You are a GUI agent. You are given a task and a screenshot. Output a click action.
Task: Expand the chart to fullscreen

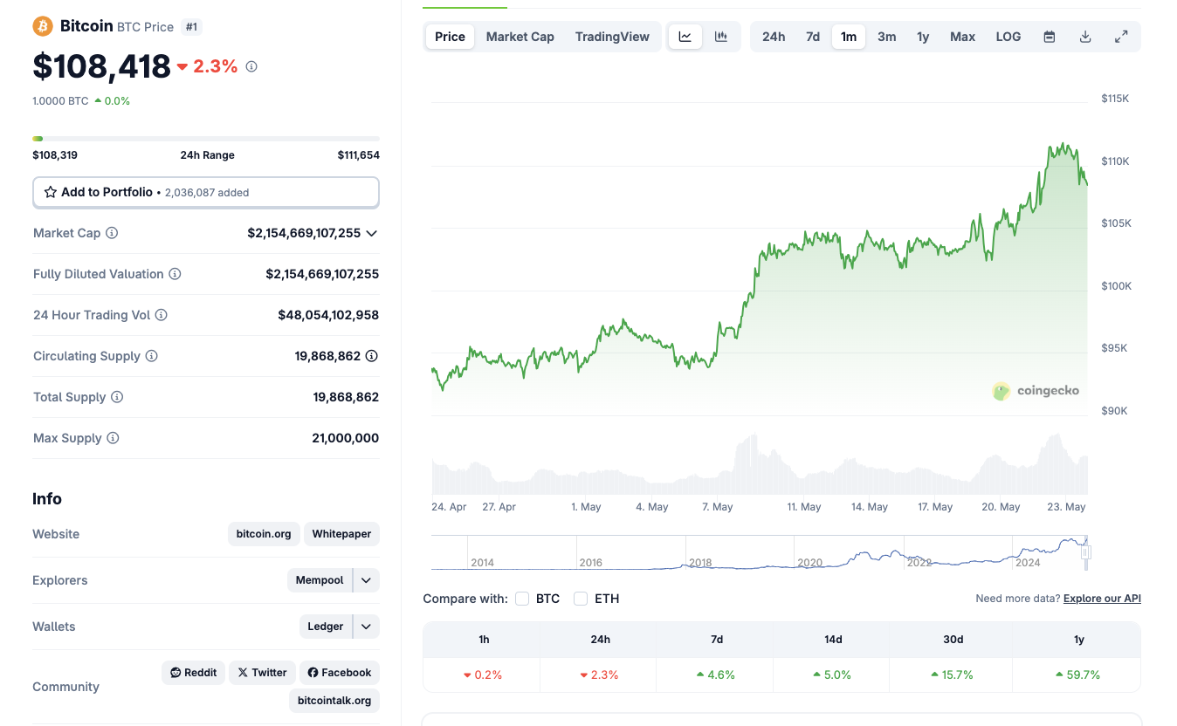click(x=1121, y=37)
